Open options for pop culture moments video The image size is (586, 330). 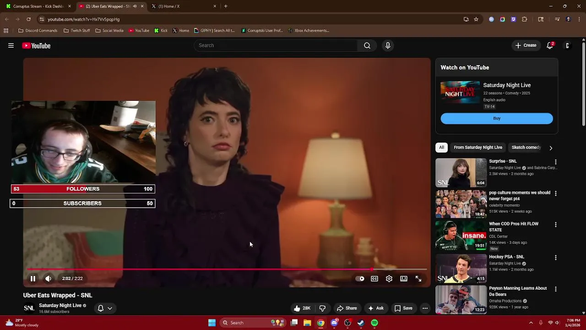[x=556, y=193]
